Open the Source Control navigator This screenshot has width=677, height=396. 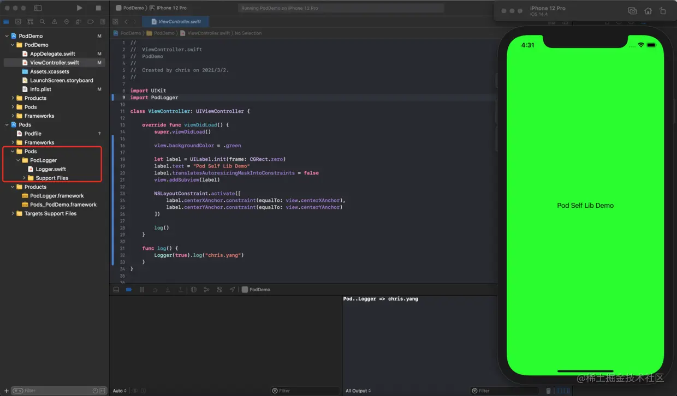[x=18, y=22]
